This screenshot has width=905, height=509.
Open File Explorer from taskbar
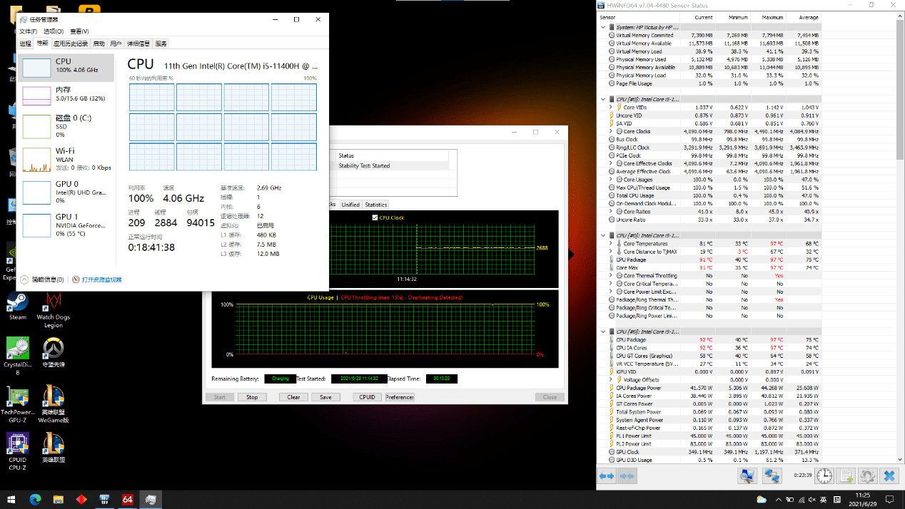tap(59, 499)
